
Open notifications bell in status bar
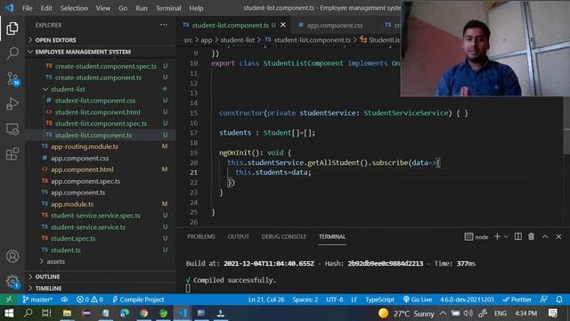(x=559, y=300)
